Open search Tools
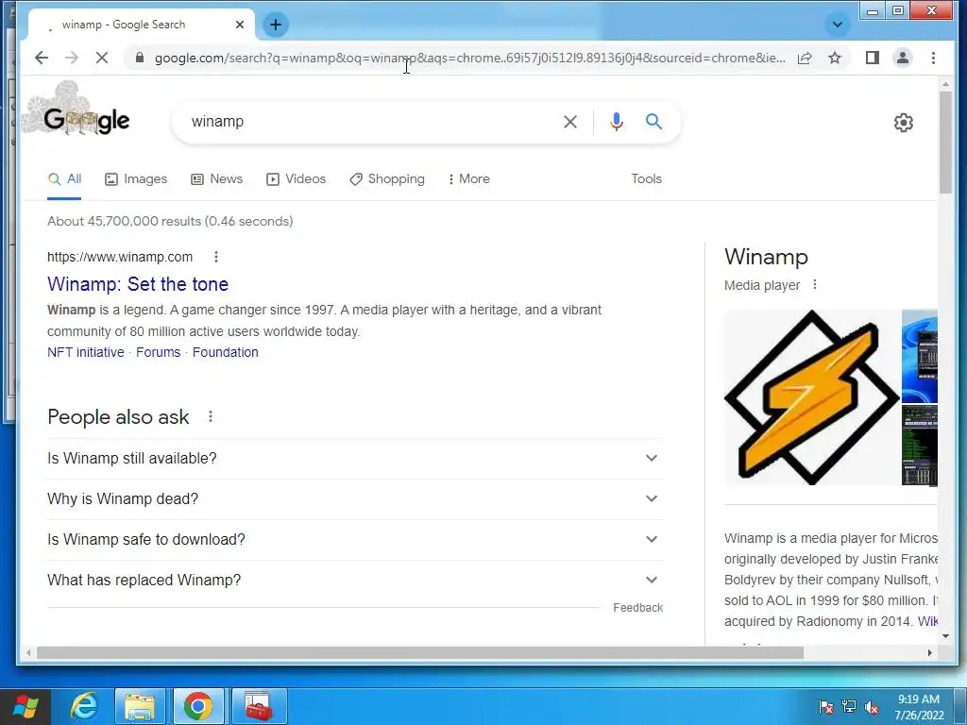The height and width of the screenshot is (725, 967). 646,178
